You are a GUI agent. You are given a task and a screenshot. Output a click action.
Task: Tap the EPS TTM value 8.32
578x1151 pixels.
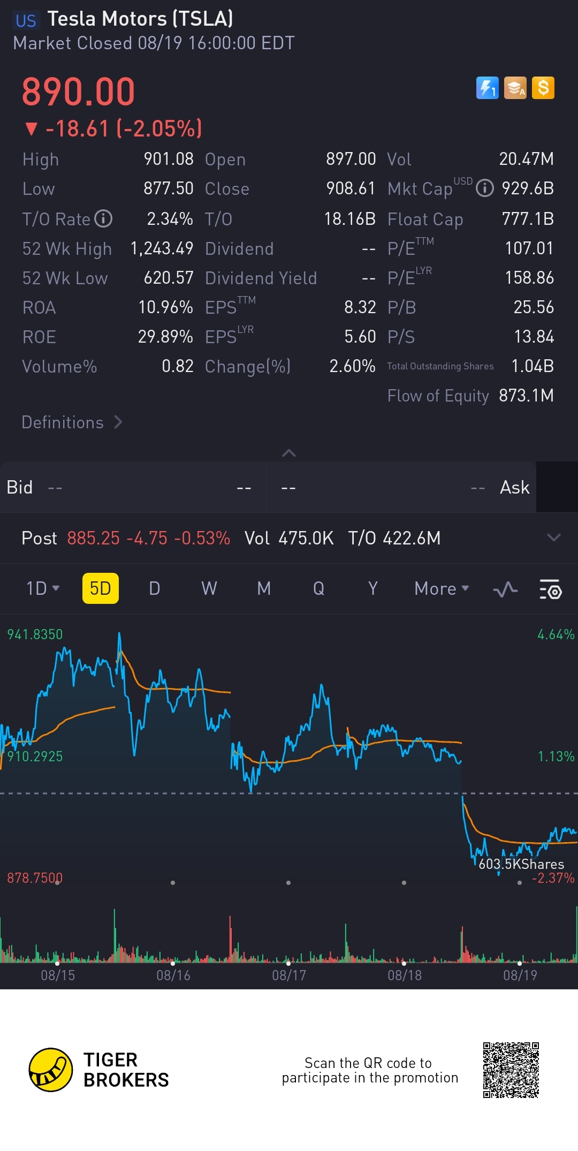pos(360,307)
